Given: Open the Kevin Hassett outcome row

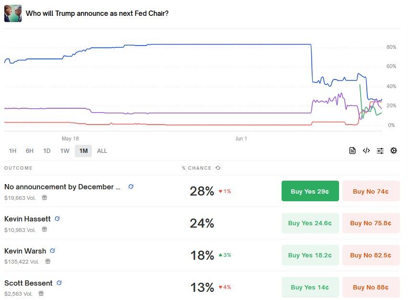Looking at the screenshot, I should pos(27,219).
